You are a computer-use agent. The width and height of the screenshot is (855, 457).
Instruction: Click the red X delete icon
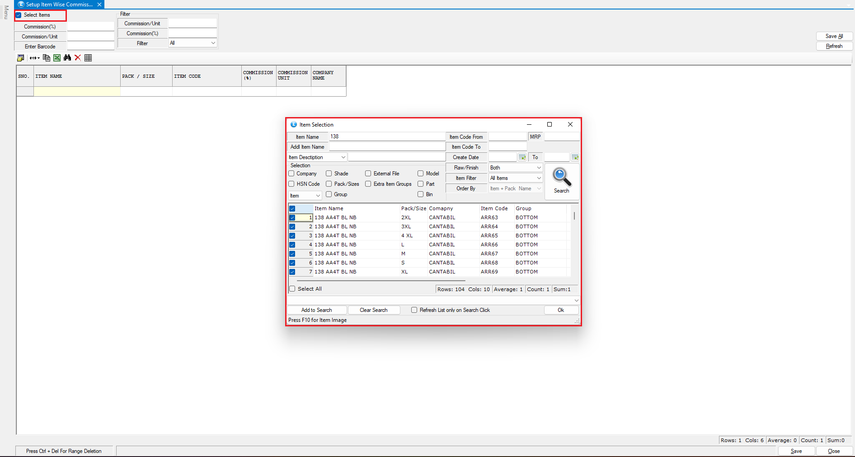[78, 58]
